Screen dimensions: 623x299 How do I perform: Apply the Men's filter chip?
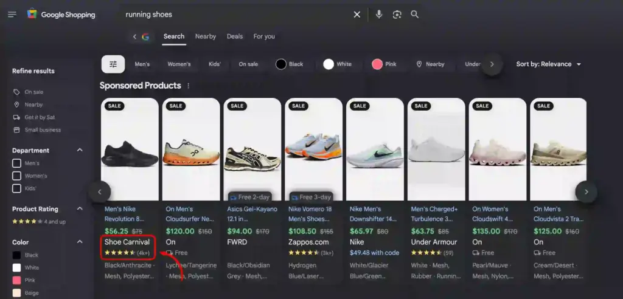[142, 64]
